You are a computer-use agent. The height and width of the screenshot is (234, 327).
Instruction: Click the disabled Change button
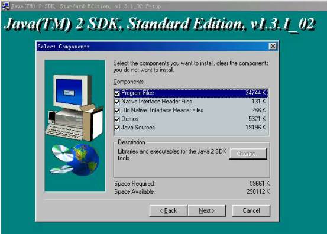[248, 154]
